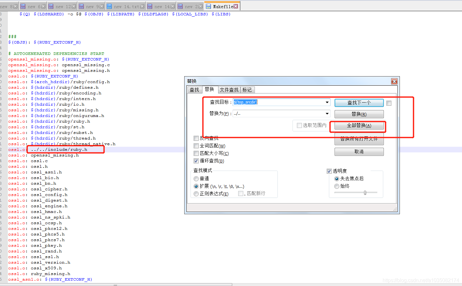Close the "new 2" tab with its X icon
Viewport: 462px width, 286px height.
pos(200,6)
